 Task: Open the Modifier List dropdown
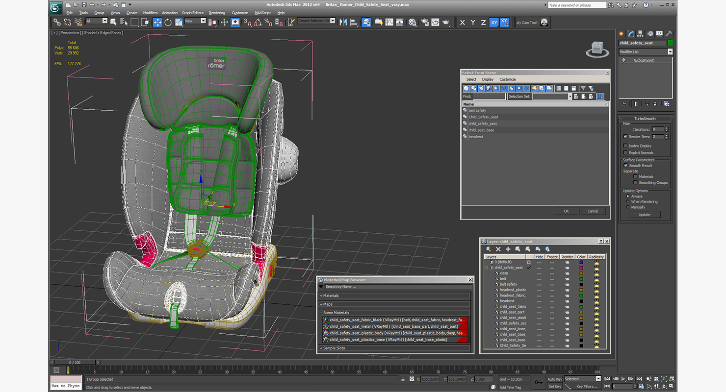pos(646,51)
